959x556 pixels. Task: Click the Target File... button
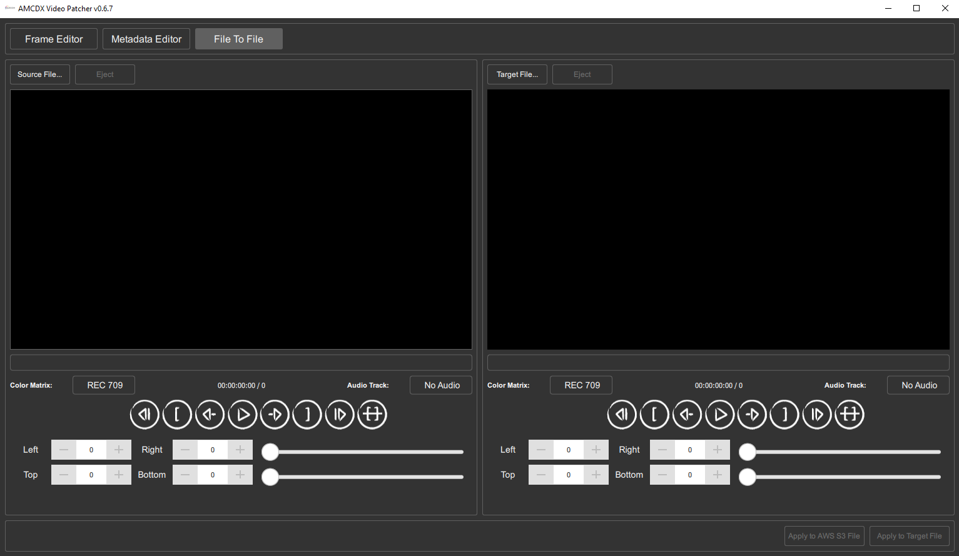pos(517,74)
